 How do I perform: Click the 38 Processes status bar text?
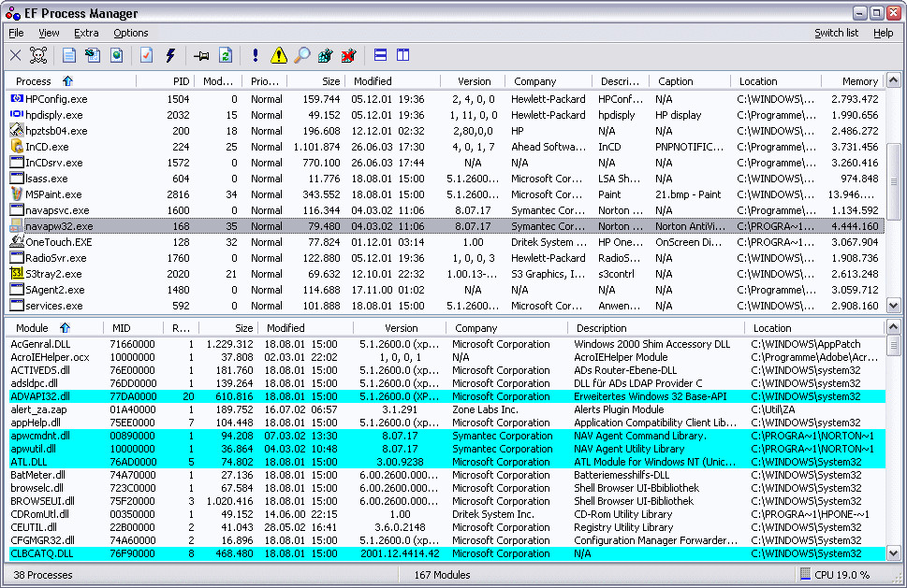(x=43, y=575)
